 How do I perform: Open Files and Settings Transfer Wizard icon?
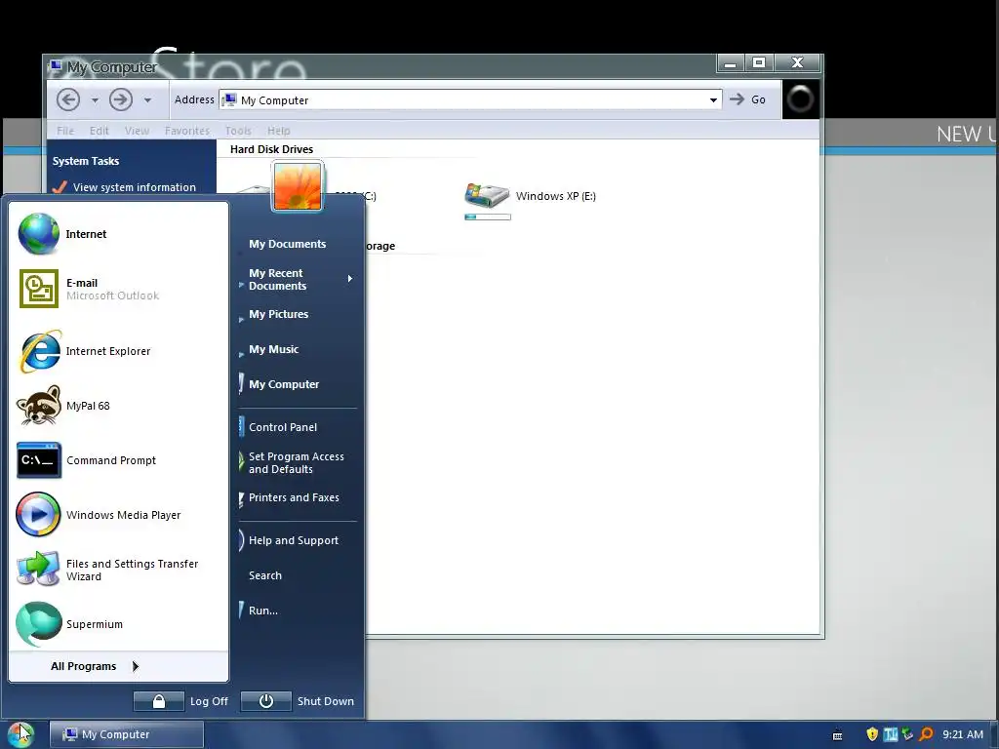(x=38, y=569)
